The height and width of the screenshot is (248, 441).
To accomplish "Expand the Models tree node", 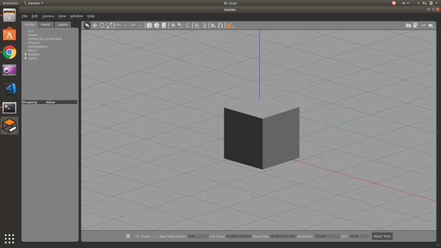I will (x=26, y=54).
